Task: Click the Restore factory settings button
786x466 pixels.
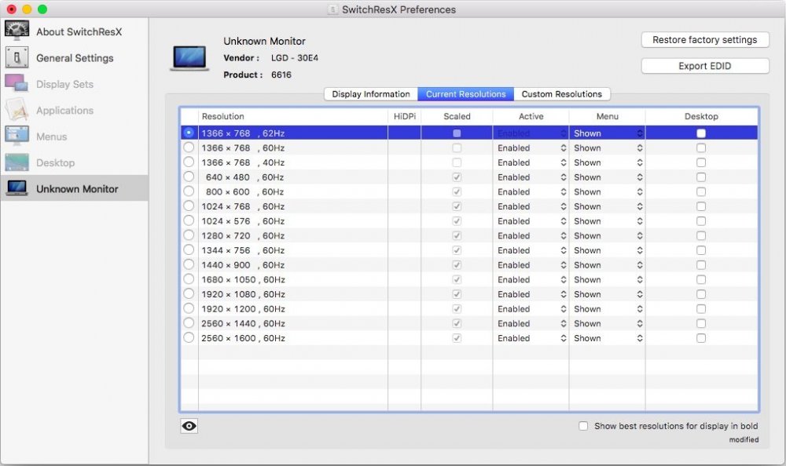Action: coord(704,39)
